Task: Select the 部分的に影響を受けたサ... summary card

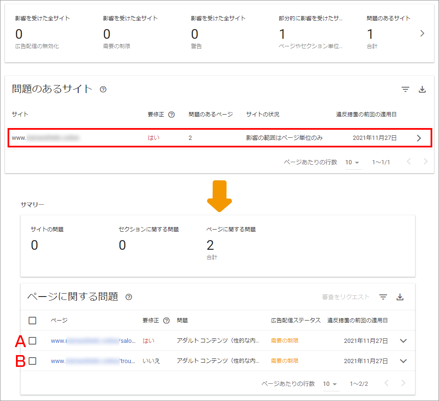Action: click(310, 32)
